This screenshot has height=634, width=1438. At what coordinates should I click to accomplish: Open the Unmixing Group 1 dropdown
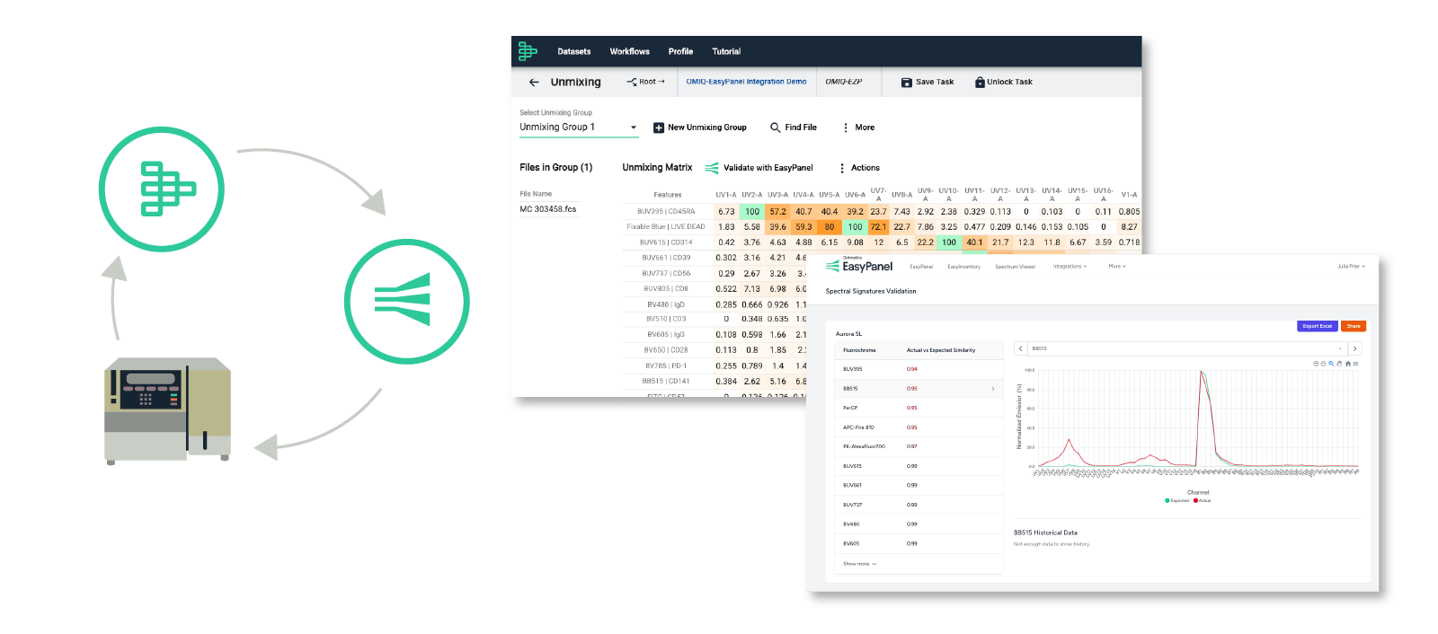pyautogui.click(x=633, y=128)
